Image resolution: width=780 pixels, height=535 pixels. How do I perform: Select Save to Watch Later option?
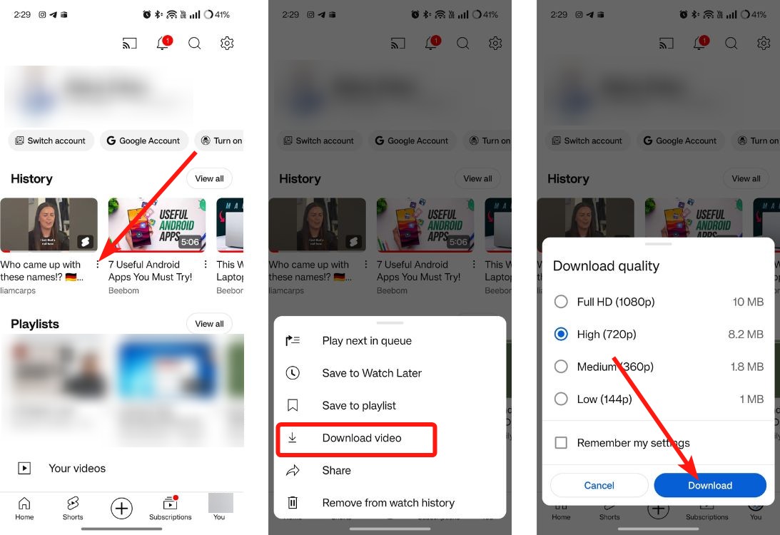(x=372, y=373)
